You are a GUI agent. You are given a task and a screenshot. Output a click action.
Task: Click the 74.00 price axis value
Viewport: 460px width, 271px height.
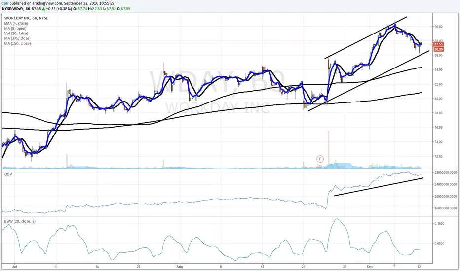(439, 142)
